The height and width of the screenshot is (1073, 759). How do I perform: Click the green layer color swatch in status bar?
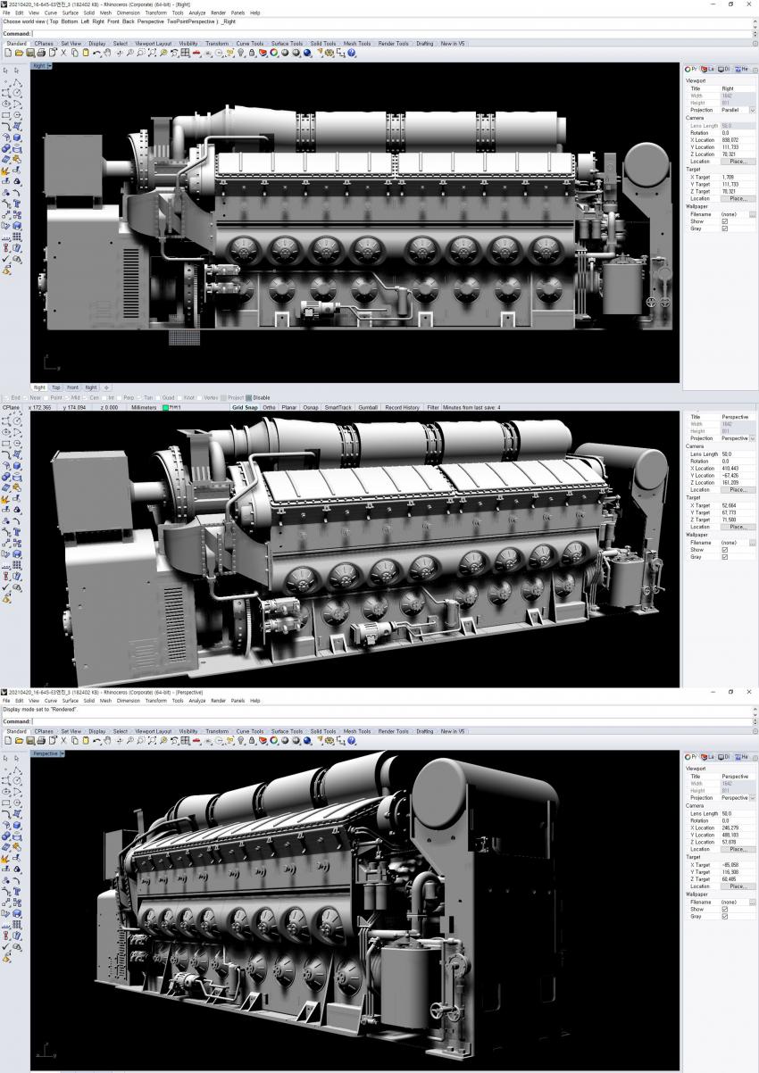tap(165, 407)
